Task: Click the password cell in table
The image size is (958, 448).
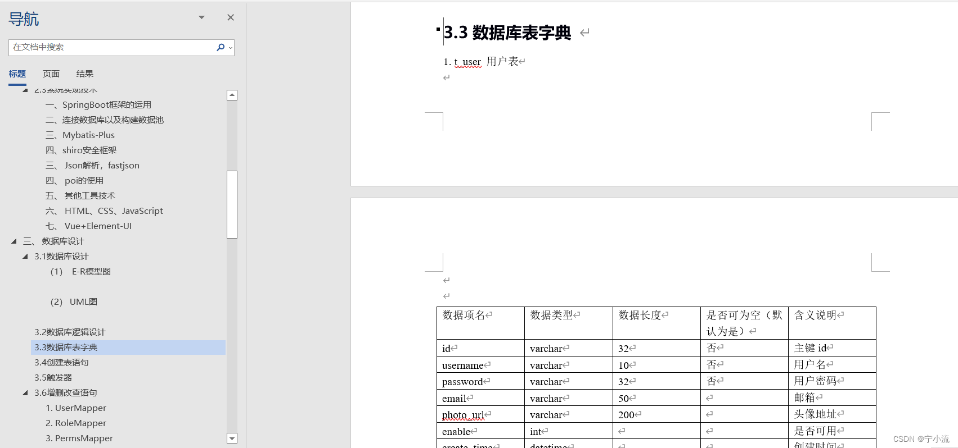Action: [x=480, y=381]
